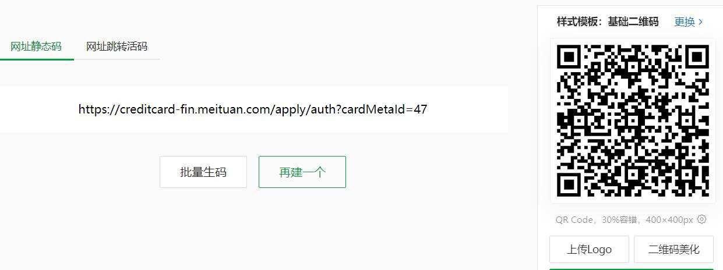The height and width of the screenshot is (270, 723).
Task: Click into the creditcard-fin.meituan.com URL field
Action: 253,109
